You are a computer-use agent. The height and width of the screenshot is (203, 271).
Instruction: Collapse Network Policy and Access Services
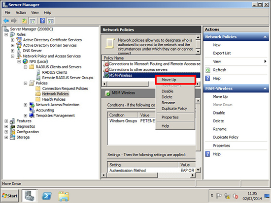[13, 56]
